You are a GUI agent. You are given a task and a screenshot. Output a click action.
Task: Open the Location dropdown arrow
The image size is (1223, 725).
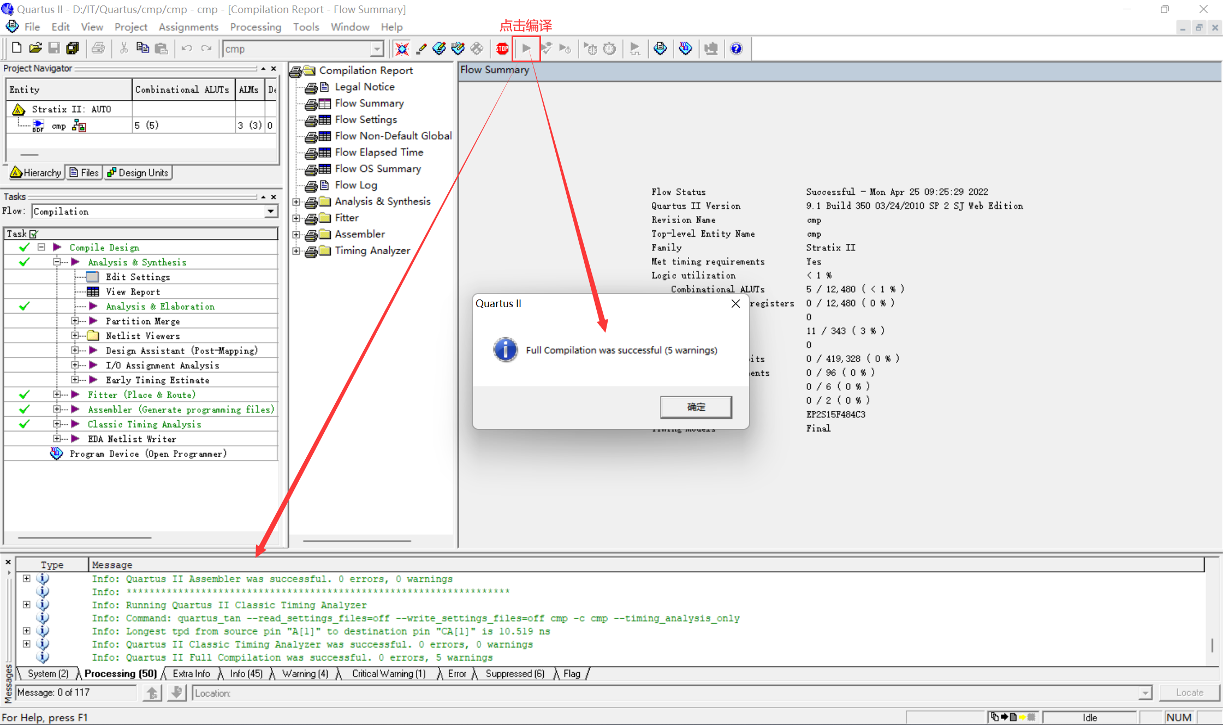(x=1145, y=693)
